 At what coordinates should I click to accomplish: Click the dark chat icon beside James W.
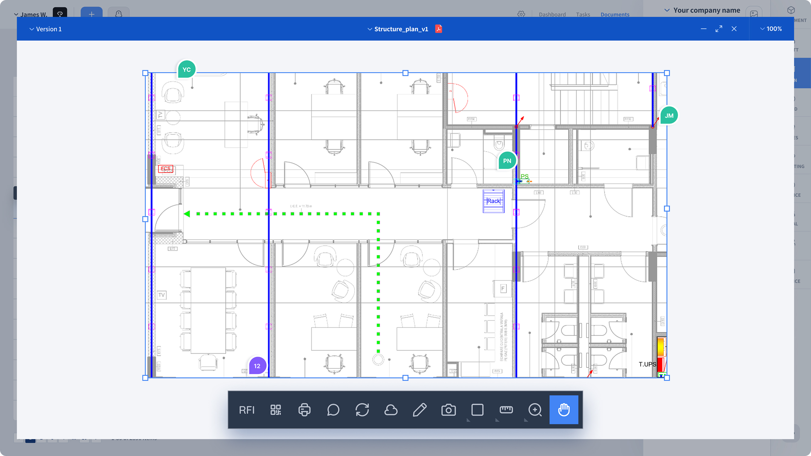click(60, 13)
